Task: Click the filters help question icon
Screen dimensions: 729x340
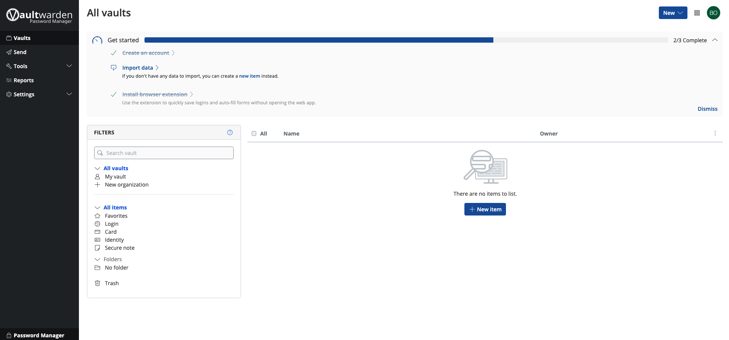Action: [230, 132]
